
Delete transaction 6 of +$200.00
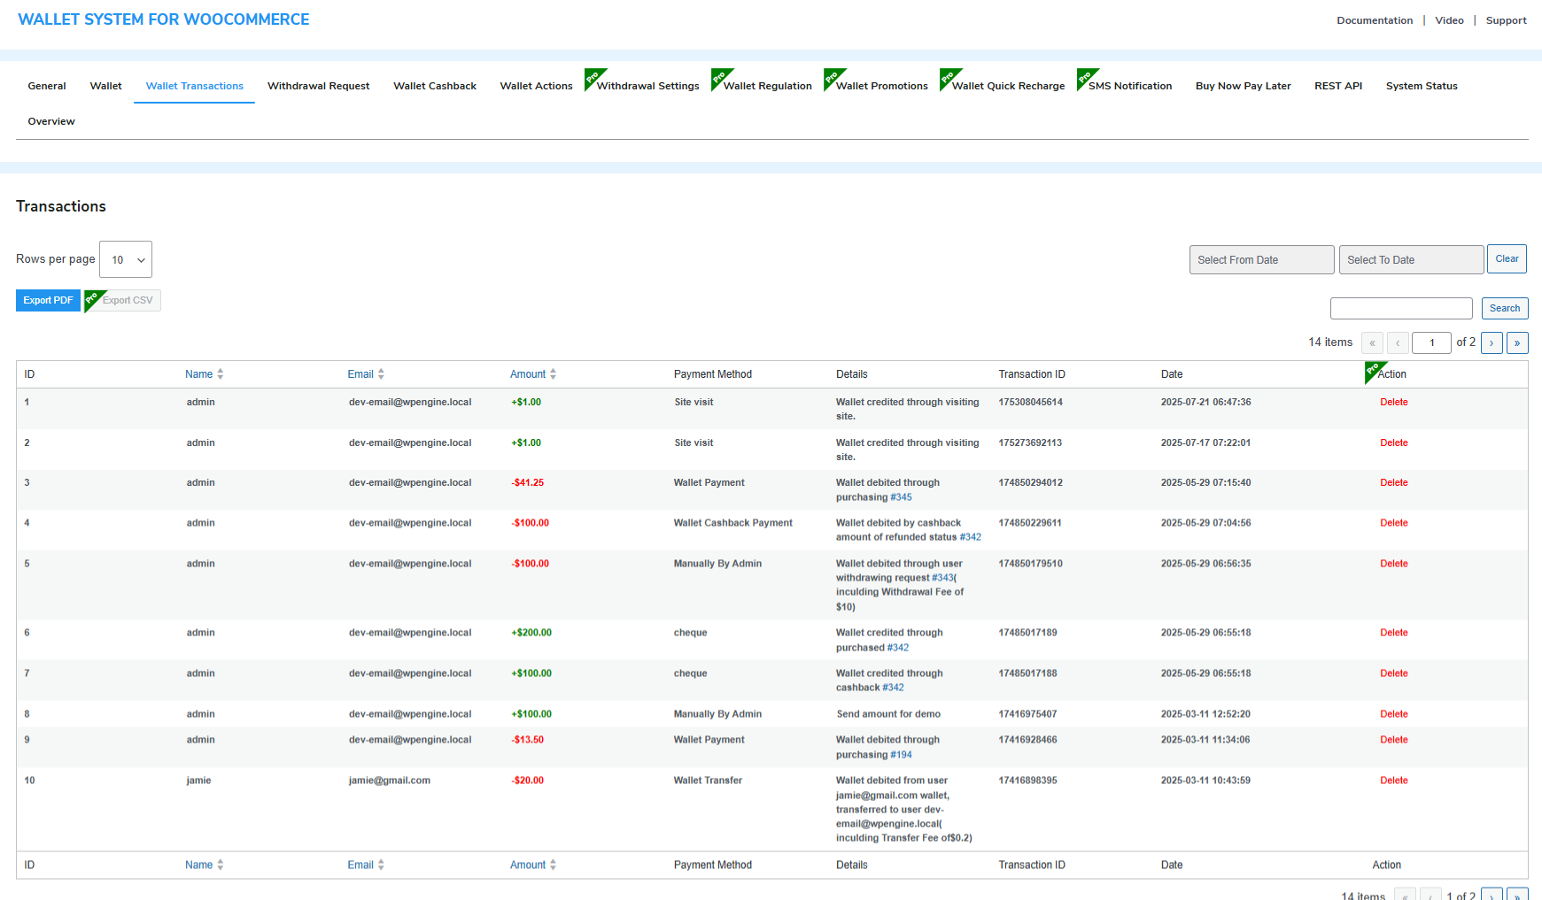[x=1393, y=633]
